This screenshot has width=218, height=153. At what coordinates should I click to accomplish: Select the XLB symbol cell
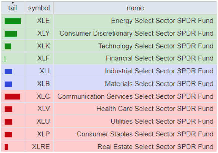[x=43, y=84]
